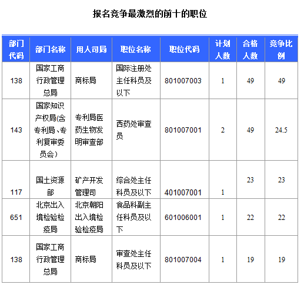Click planned count 2
Image resolution: width=304 pixels, height=288 pixels.
[x=223, y=130]
